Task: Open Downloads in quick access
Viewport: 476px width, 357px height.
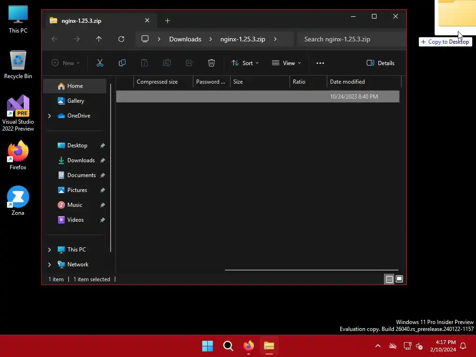Action: (x=75, y=160)
